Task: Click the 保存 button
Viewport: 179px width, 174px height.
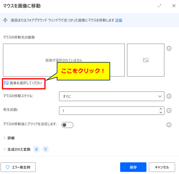Action: coord(133,167)
